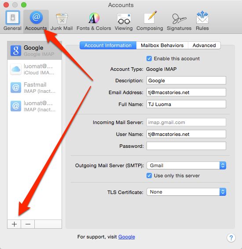
Task: Select the Google IMAP account in sidebar
Action: coord(34,51)
